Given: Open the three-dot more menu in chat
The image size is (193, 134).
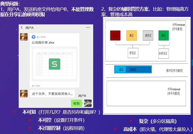Looking at the screenshot, I should [x=88, y=27].
